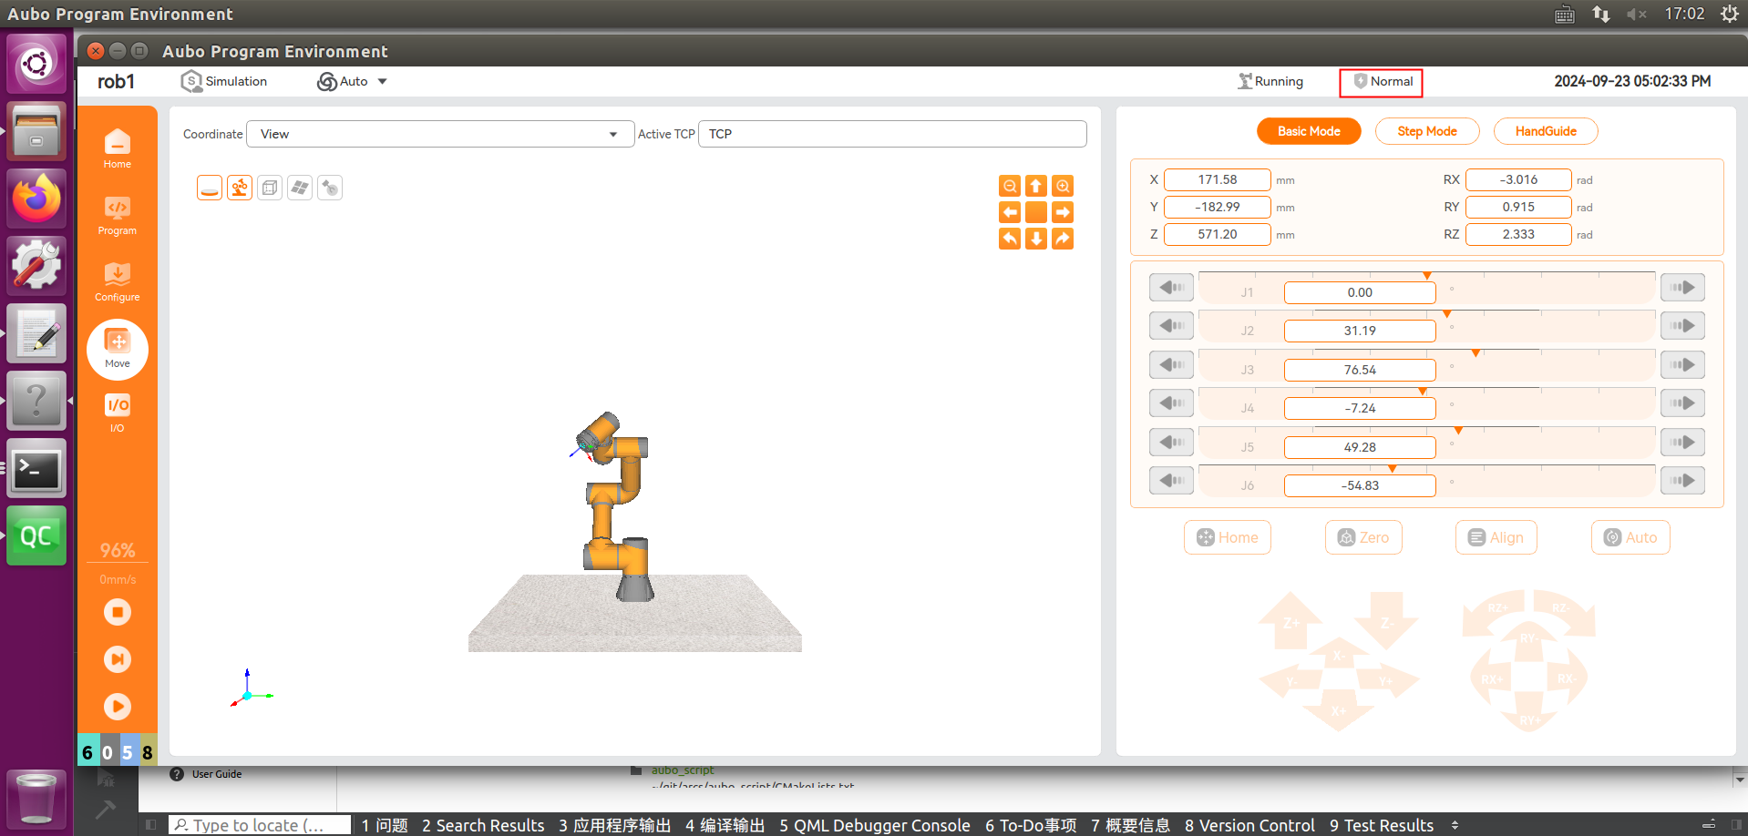This screenshot has width=1748, height=836.
Task: Pan the 3D view left
Action: point(1010,212)
